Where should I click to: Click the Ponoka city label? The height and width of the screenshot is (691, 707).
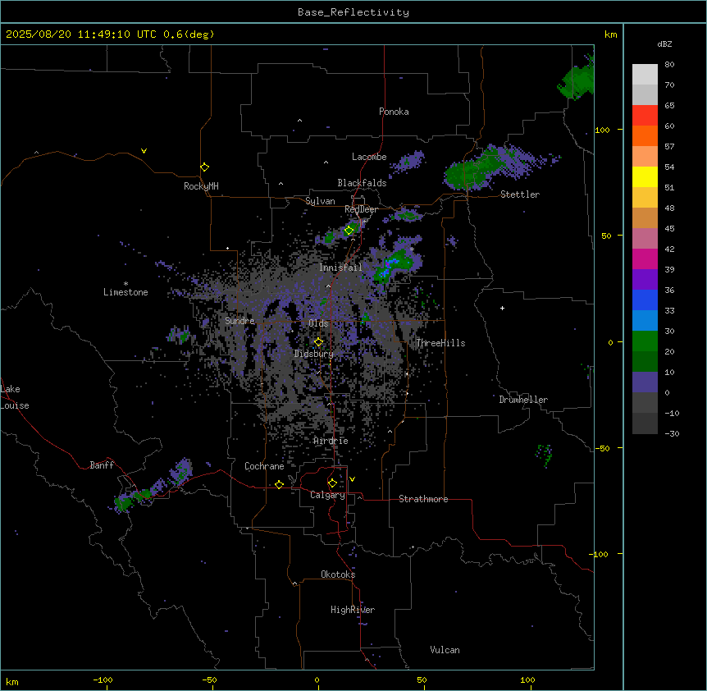tap(394, 112)
